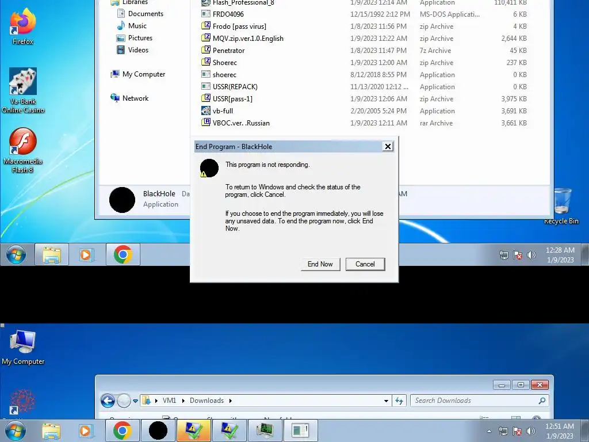Refresh the Downloads folder view
The image size is (589, 442).
(x=399, y=401)
